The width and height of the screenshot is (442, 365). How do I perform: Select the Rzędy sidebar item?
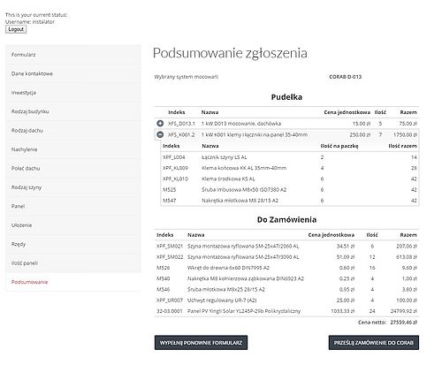pos(73,244)
